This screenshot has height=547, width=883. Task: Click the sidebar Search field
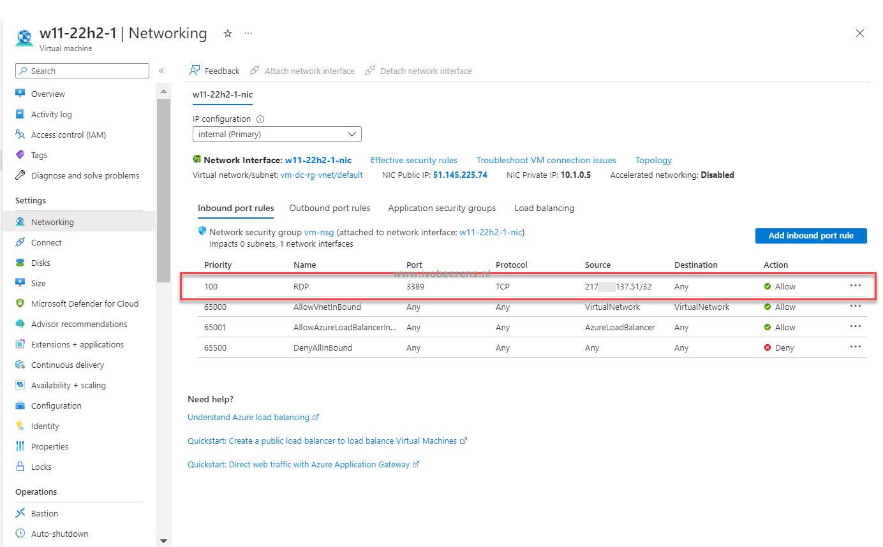pos(82,71)
